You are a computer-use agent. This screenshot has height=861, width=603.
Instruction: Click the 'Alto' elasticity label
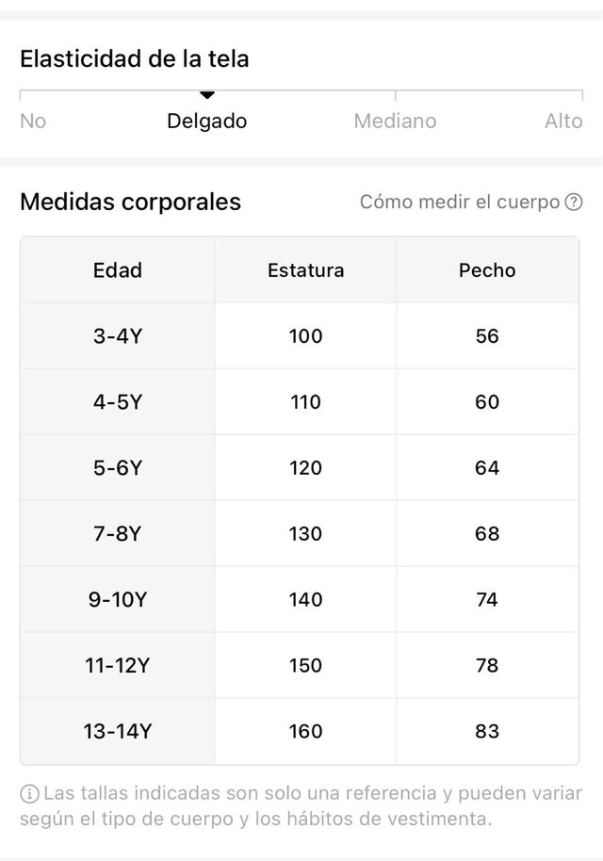pos(563,122)
